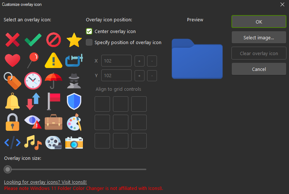The width and height of the screenshot is (289, 194).
Task: Pick the blue shield overlay icon
Action: 74,101
